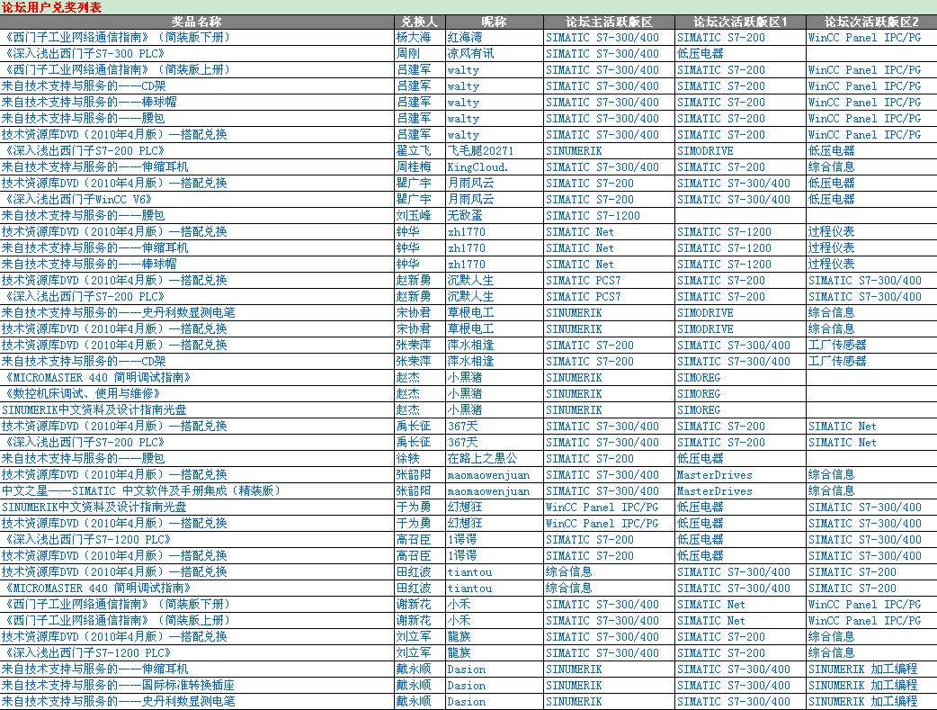This screenshot has width=937, height=710.
Task: Select 工厂传感器 in 张荣萍's 技术资源库DVD row
Action: (x=838, y=345)
